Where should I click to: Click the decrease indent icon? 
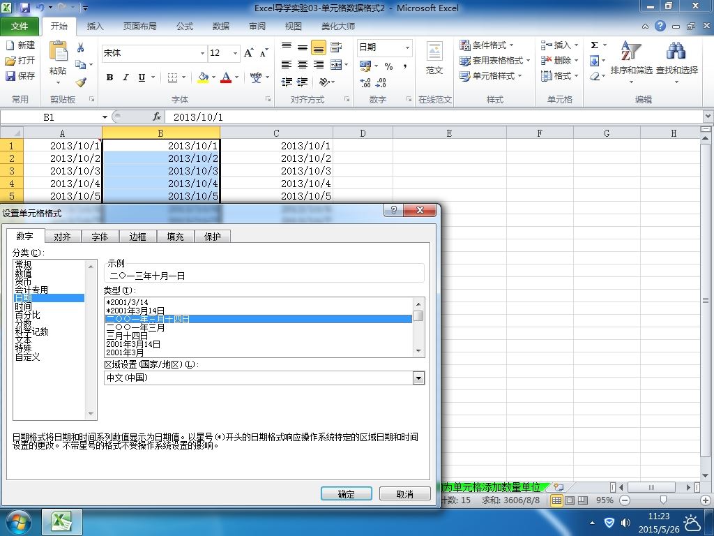[x=286, y=82]
